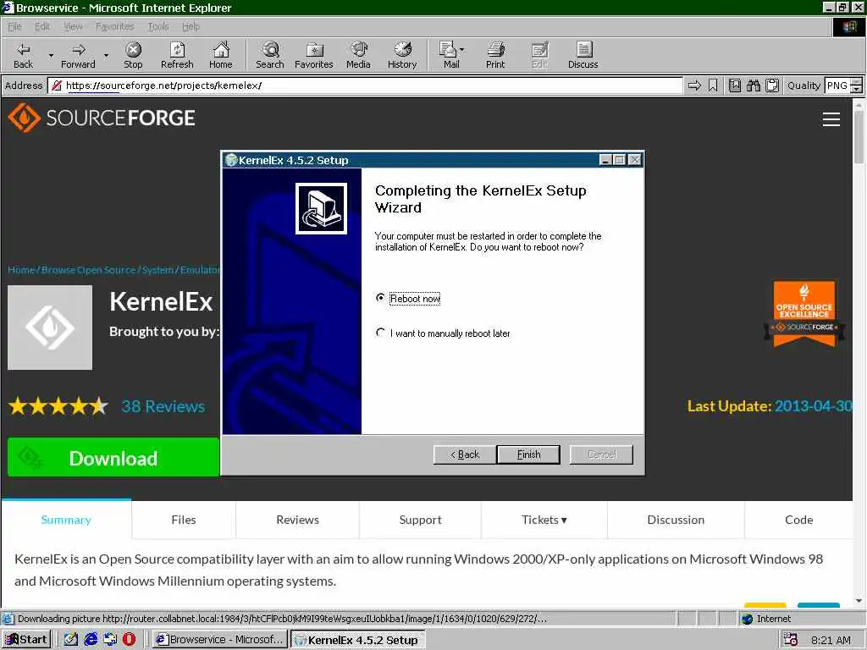The width and height of the screenshot is (867, 650).
Task: Open the Discussion tab
Action: (676, 520)
